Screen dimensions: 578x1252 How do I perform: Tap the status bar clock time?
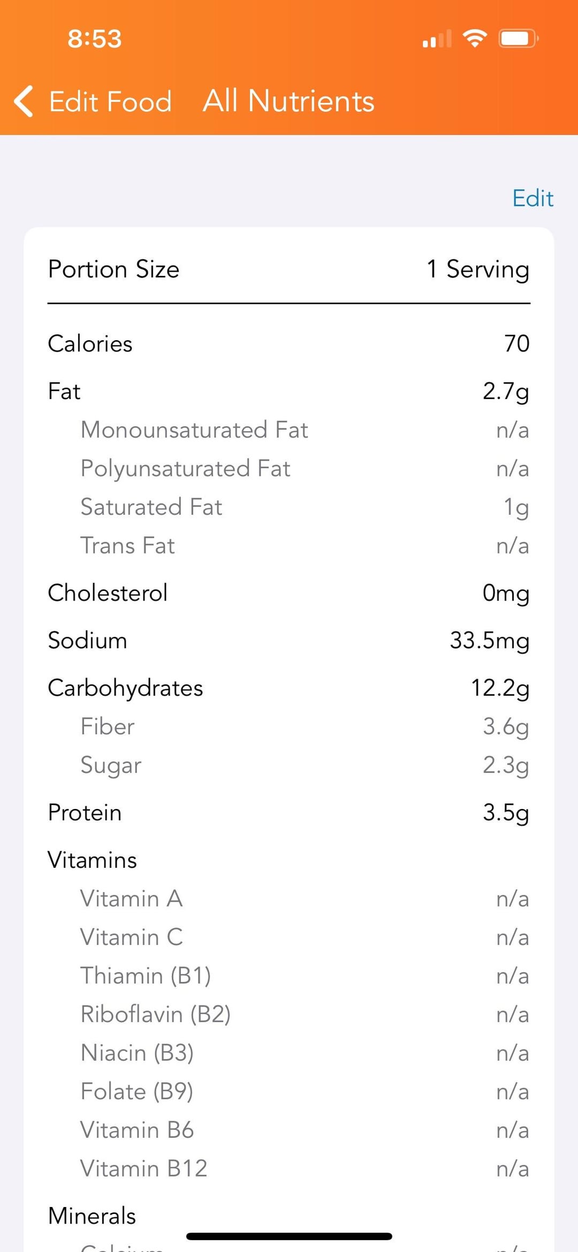point(95,39)
